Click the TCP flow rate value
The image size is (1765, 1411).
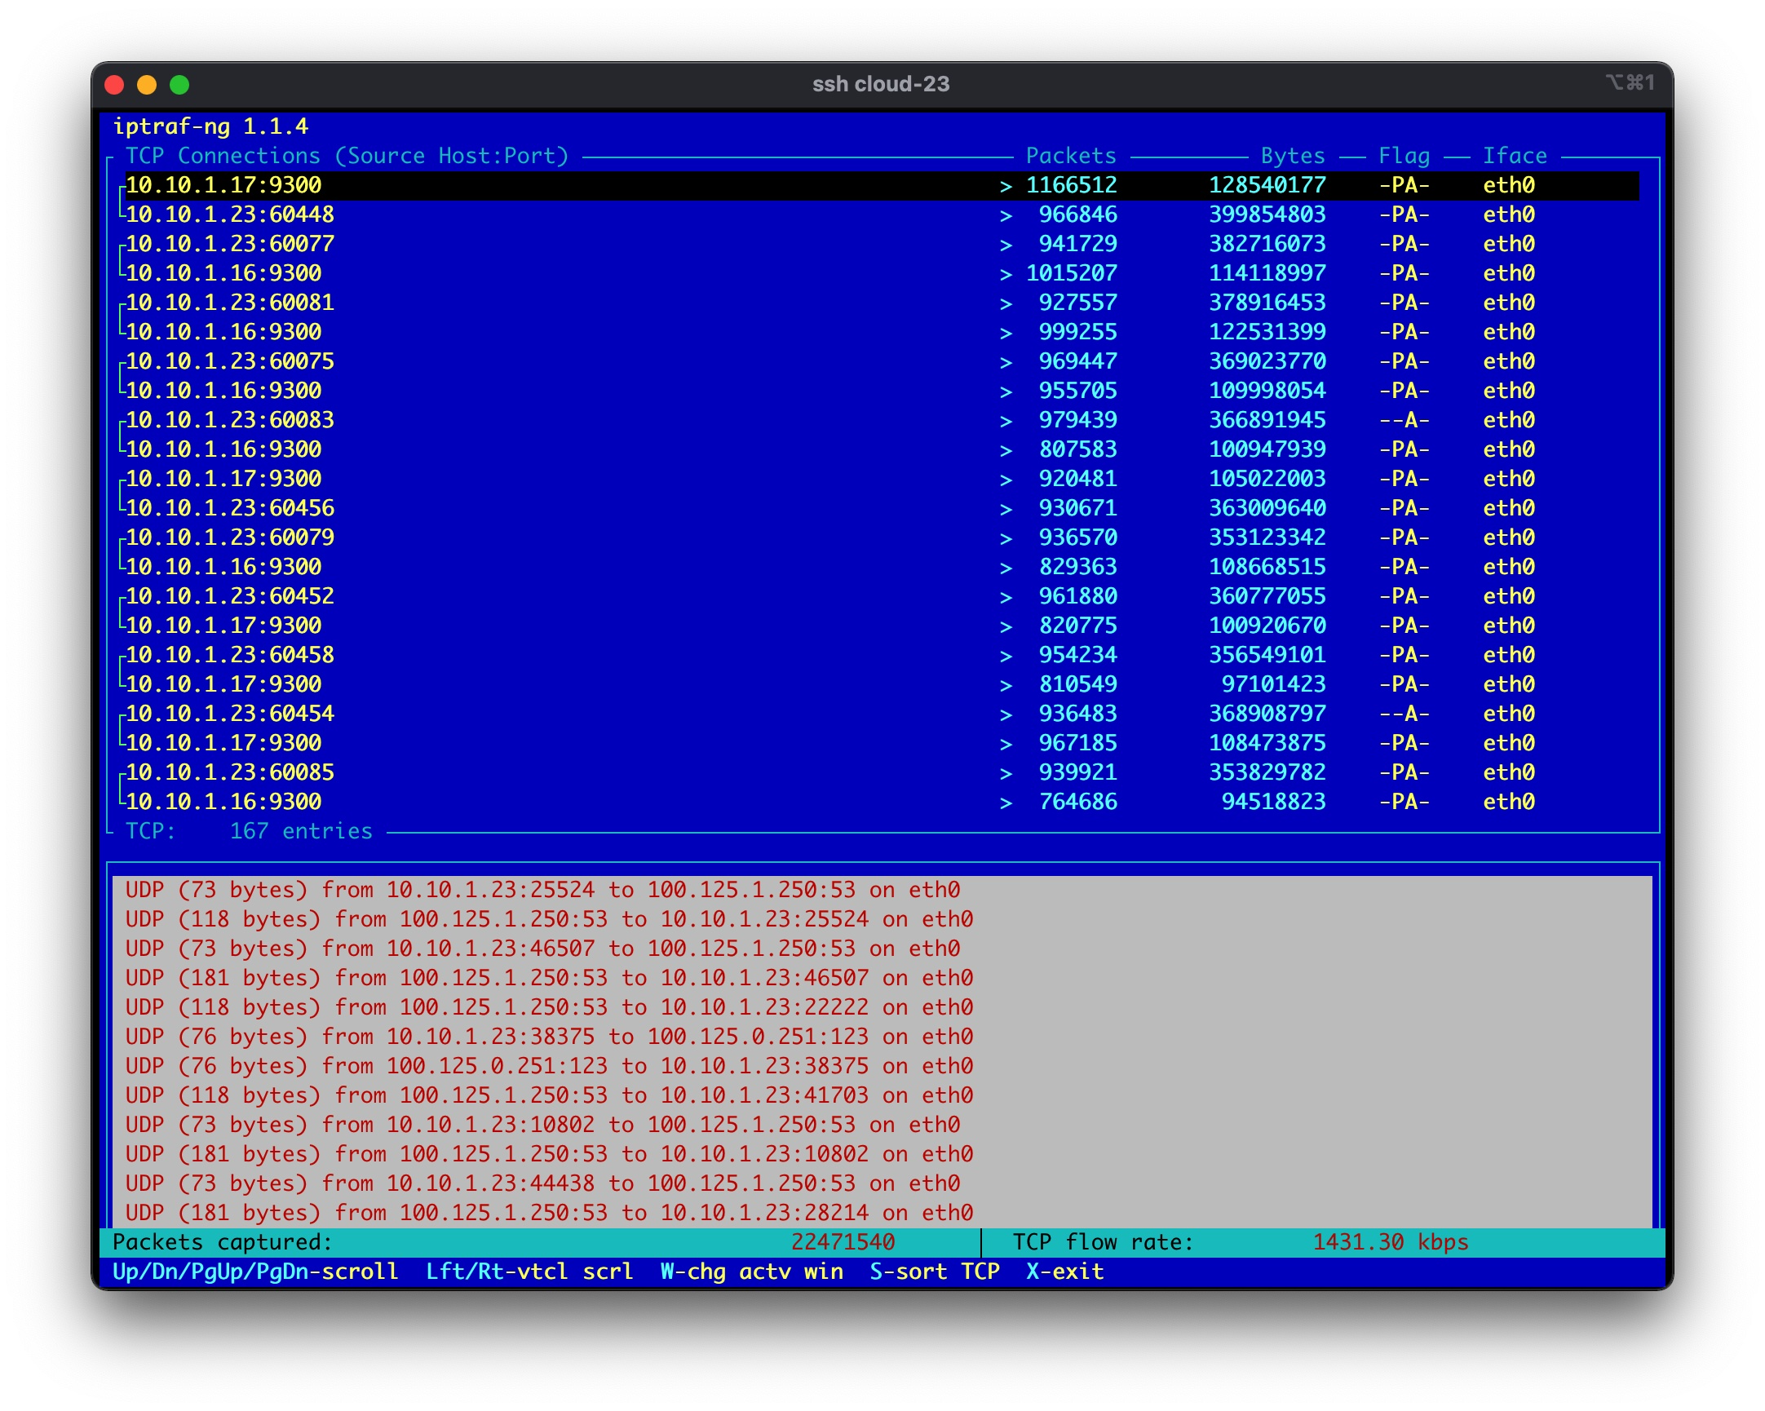tap(1389, 1241)
